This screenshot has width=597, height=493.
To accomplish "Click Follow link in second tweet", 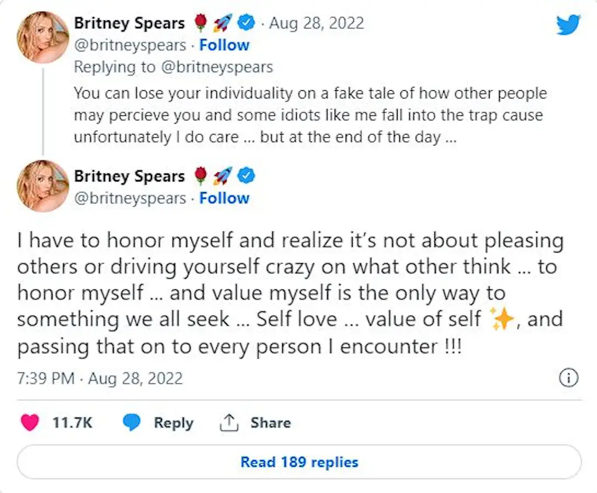I will coord(224,198).
